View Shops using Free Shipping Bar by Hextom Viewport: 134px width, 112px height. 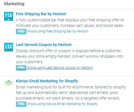58,31
